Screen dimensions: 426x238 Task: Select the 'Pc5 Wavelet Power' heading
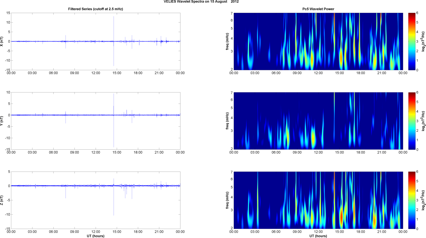tap(318, 9)
